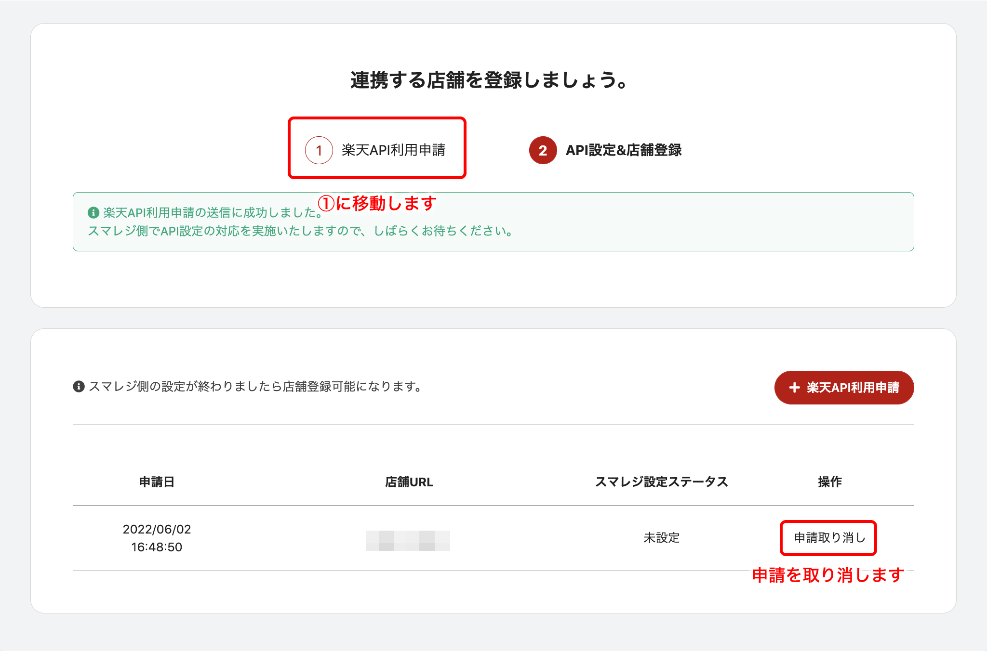Screen dimensions: 987x651
Task: Click the connector line between steps 1 and 2
Action: pos(492,150)
